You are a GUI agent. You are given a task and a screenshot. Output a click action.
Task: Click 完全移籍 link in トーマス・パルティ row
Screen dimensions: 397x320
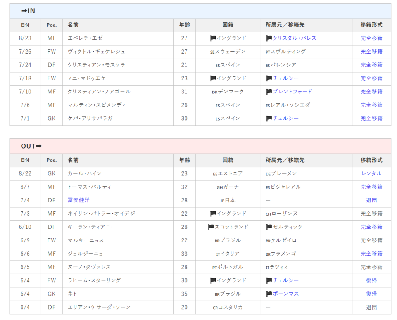tap(371, 187)
